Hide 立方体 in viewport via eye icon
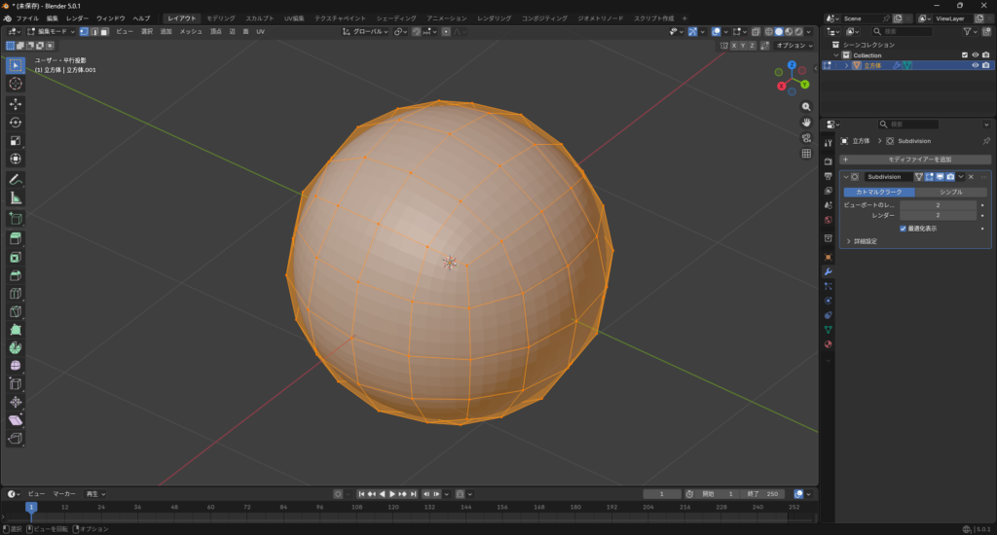This screenshot has height=535, width=997. [975, 65]
